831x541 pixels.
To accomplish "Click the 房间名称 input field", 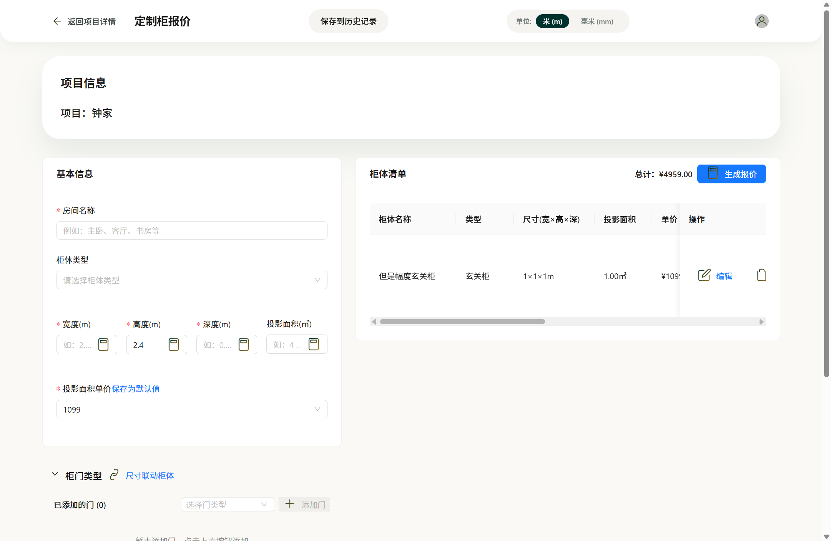I will click(192, 231).
